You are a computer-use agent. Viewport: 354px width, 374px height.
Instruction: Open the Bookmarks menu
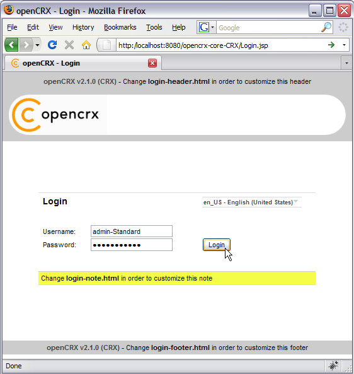pos(120,27)
